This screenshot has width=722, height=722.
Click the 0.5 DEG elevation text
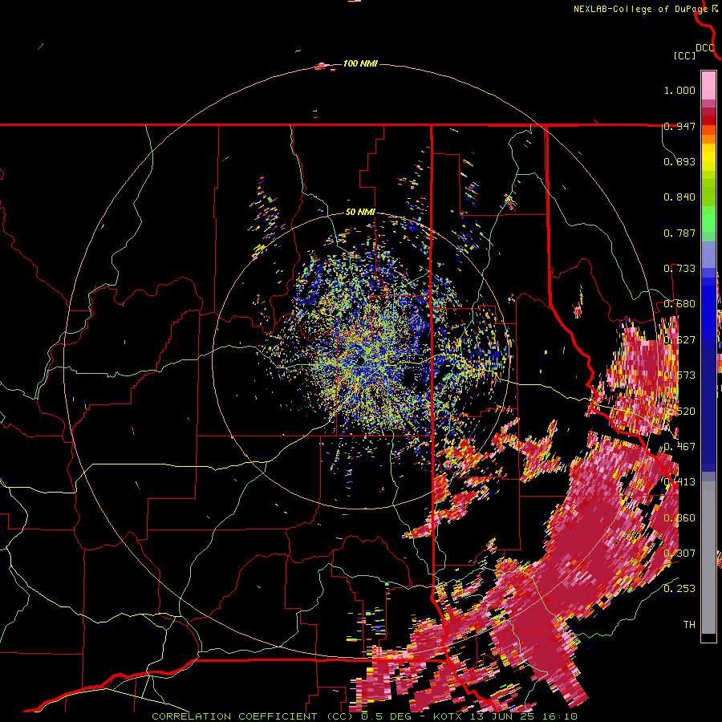(x=386, y=716)
